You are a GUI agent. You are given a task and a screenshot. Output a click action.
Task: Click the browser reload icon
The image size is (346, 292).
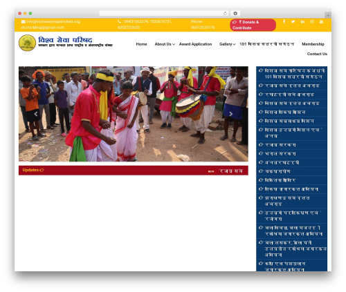[225, 13]
